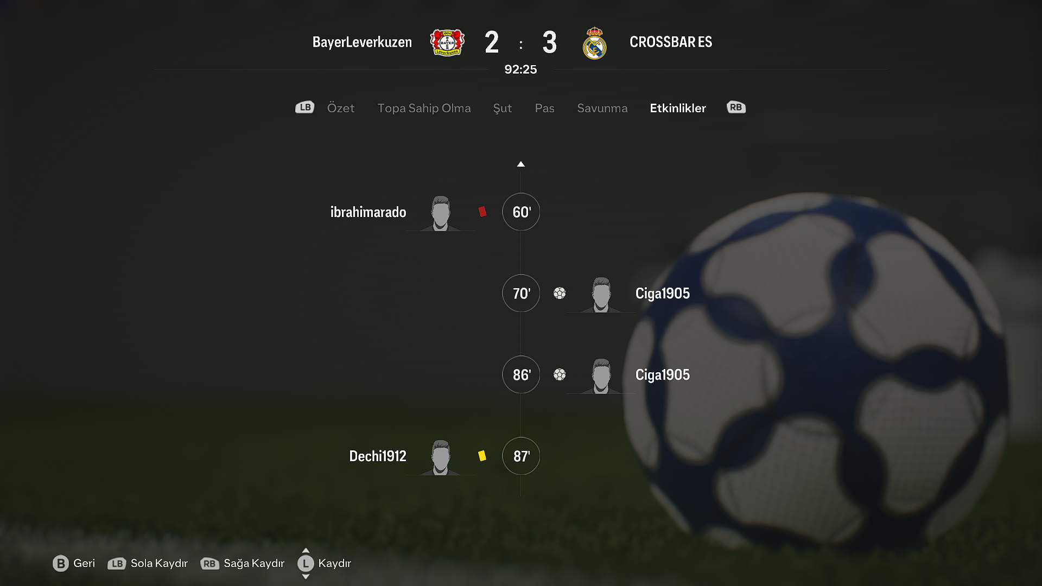Select the 87' timeline marker
Screen dimensions: 1042x586
(521, 456)
